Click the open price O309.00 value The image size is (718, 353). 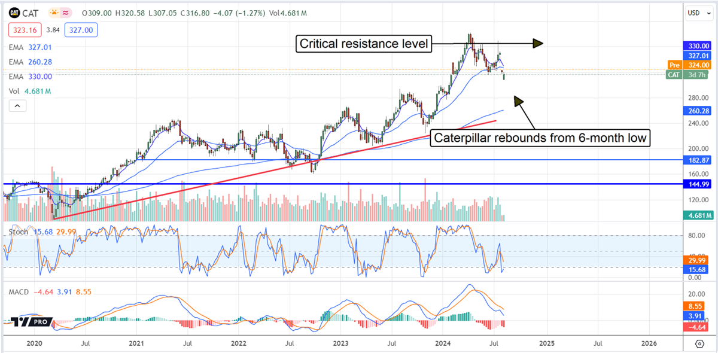click(97, 12)
